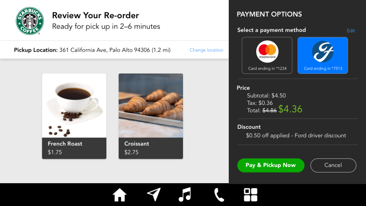Go to the home screen icon
366x206 pixels.
(x=119, y=195)
